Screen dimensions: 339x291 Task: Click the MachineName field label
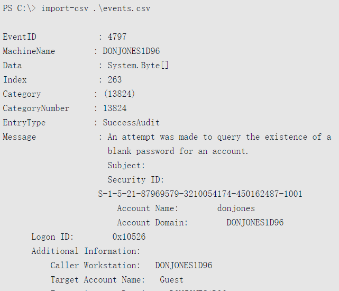(29, 51)
